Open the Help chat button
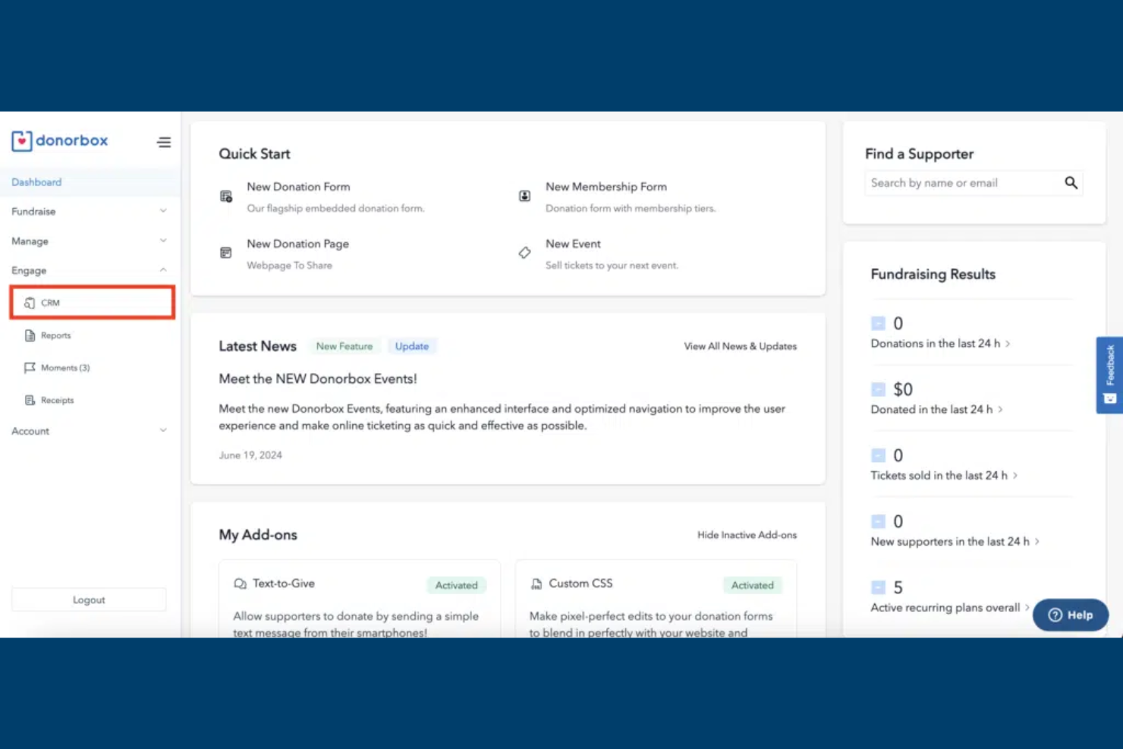The image size is (1123, 749). coord(1071,615)
